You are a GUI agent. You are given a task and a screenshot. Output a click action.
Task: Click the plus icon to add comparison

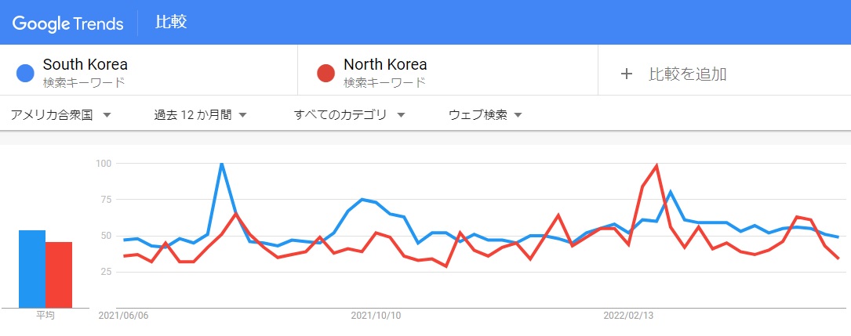tap(627, 74)
